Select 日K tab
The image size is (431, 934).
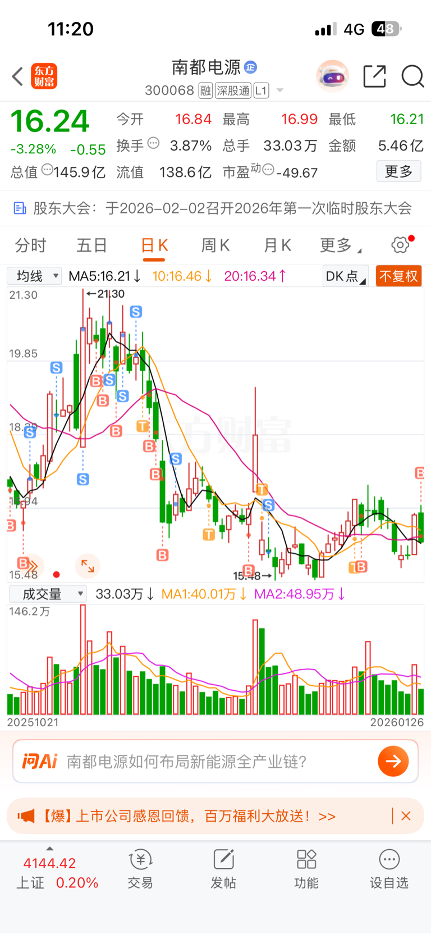[154, 245]
